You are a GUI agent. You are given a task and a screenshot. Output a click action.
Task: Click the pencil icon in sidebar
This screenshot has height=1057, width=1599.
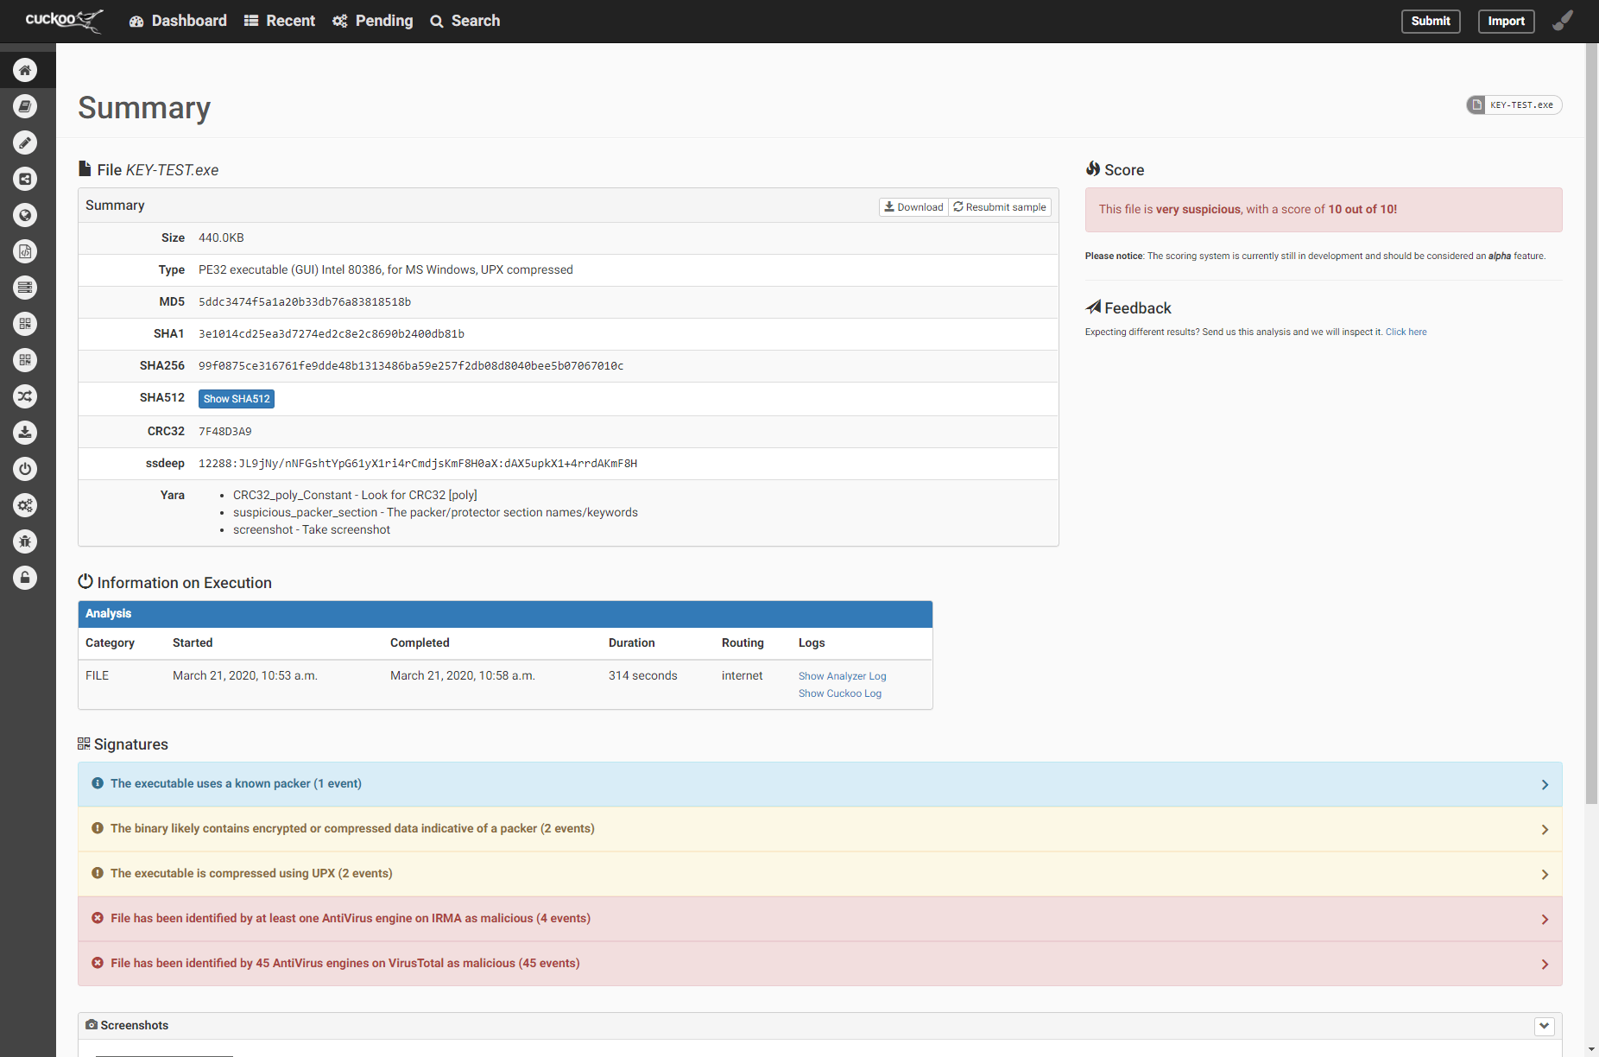point(25,142)
